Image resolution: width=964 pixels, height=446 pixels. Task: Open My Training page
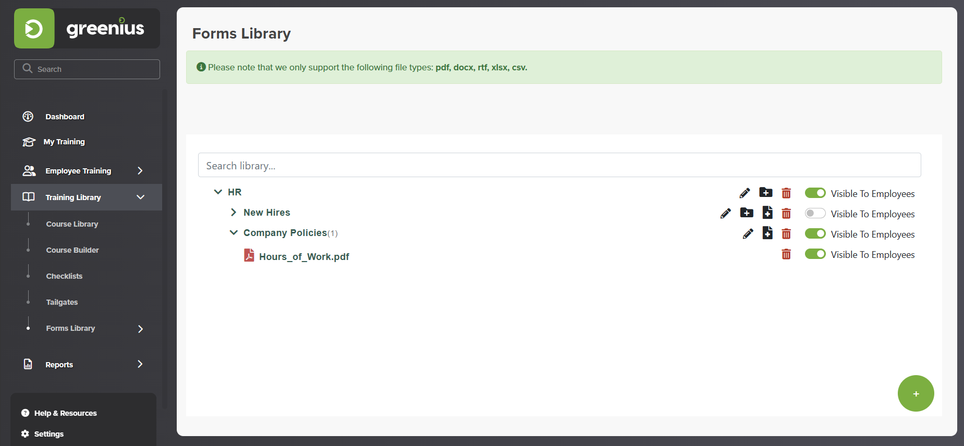(64, 142)
